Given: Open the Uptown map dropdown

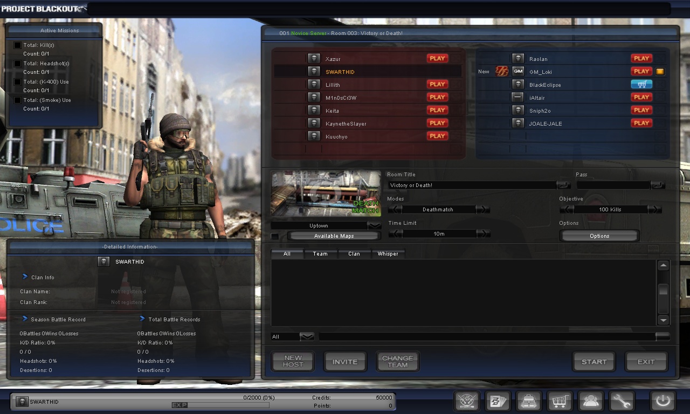Looking at the screenshot, I should click(x=374, y=225).
